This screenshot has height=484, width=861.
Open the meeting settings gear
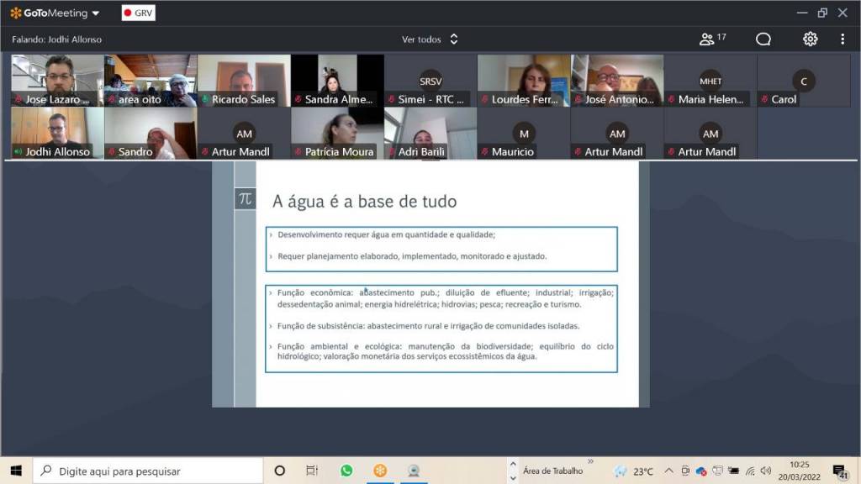coord(810,39)
